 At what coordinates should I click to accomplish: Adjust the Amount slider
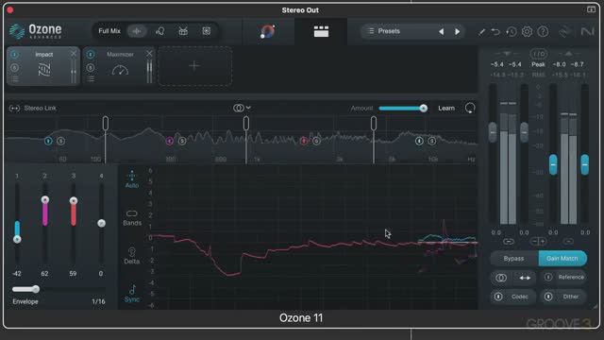[403, 109]
